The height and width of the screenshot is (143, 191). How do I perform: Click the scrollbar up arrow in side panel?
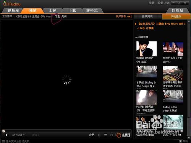(x=189, y=21)
